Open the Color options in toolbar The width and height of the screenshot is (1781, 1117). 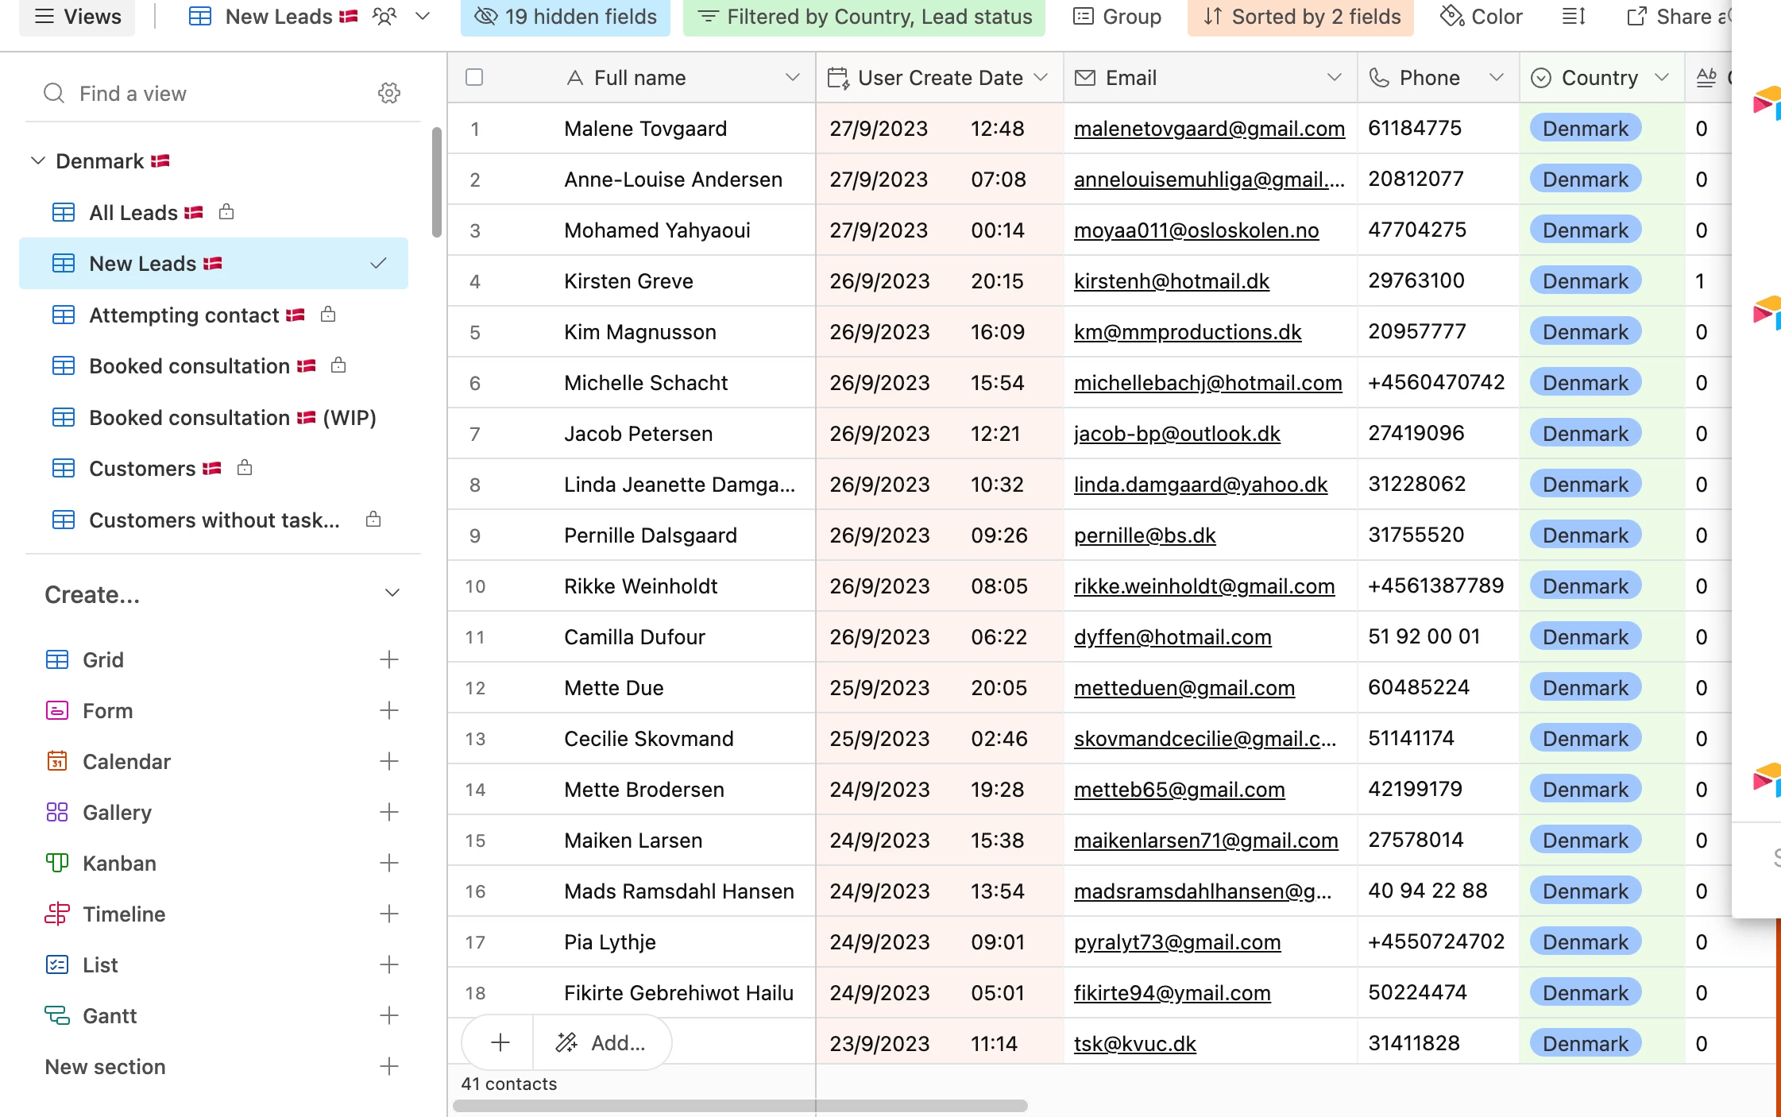1481,17
